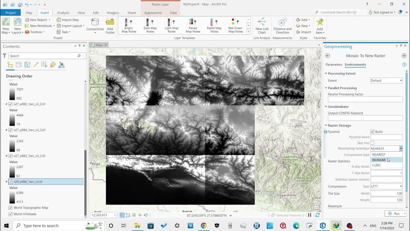Open the Distance and Direction tool
Image resolution: width=410 pixels, height=231 pixels.
[283, 26]
